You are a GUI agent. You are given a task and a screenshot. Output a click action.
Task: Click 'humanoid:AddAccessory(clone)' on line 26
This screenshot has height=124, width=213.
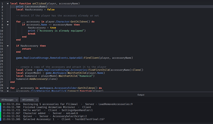37,79
